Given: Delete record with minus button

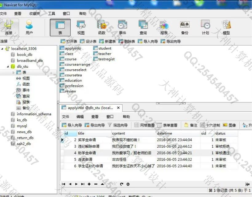Looking at the screenshot, I should [x=96, y=184].
